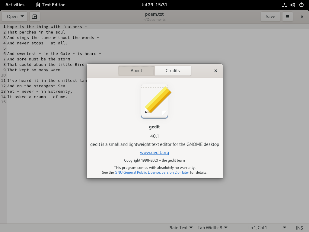Open the power menu icon
This screenshot has height=232, width=309.
tap(301, 5)
